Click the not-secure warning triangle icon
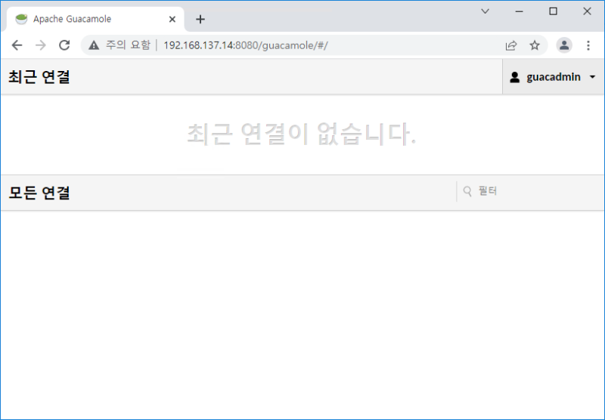The image size is (605, 420). 94,45
